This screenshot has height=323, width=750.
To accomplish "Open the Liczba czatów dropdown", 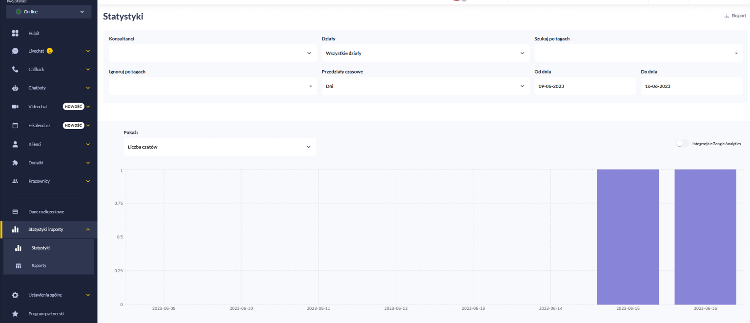I will click(220, 147).
